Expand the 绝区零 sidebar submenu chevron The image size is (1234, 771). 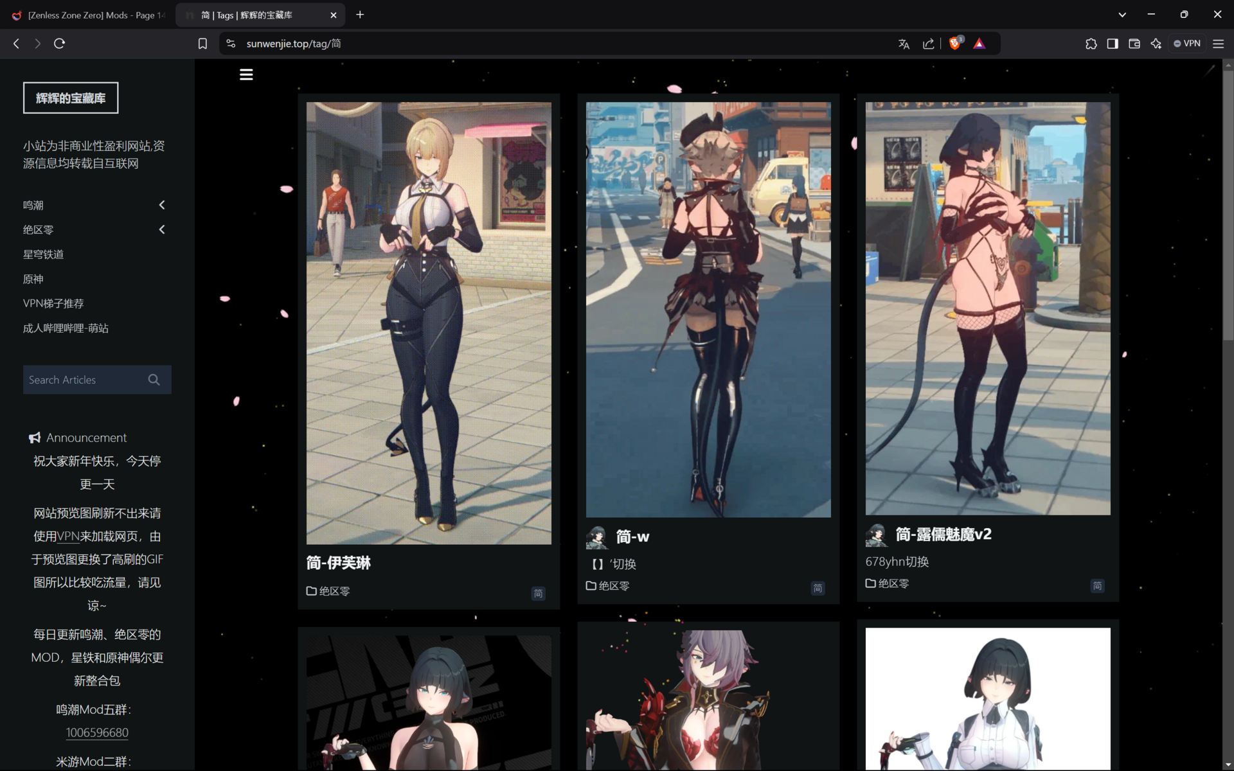[x=162, y=229]
